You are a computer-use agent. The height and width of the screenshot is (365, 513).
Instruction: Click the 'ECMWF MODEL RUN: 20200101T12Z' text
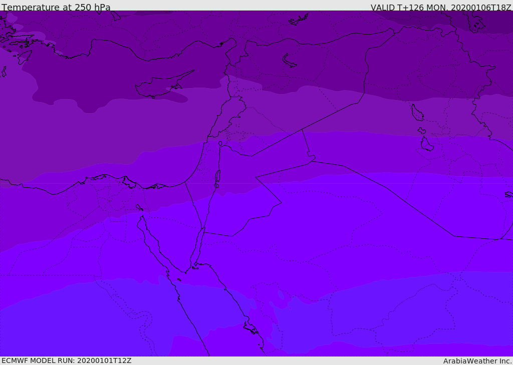pyautogui.click(x=67, y=360)
